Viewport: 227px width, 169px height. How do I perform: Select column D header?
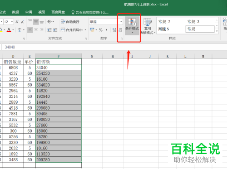point(13,56)
